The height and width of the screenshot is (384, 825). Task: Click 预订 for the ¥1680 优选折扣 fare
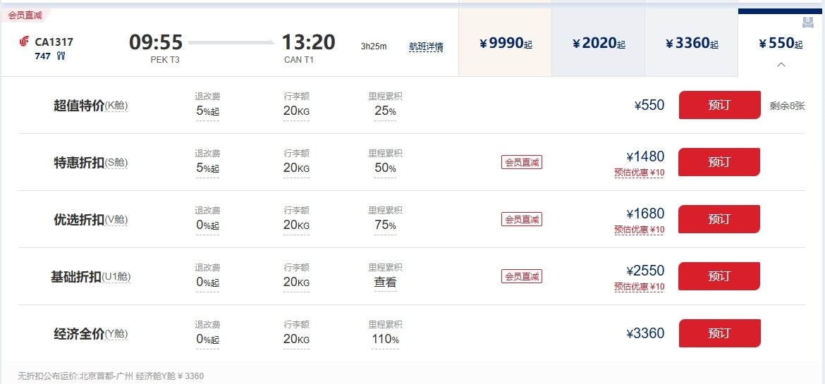click(719, 219)
